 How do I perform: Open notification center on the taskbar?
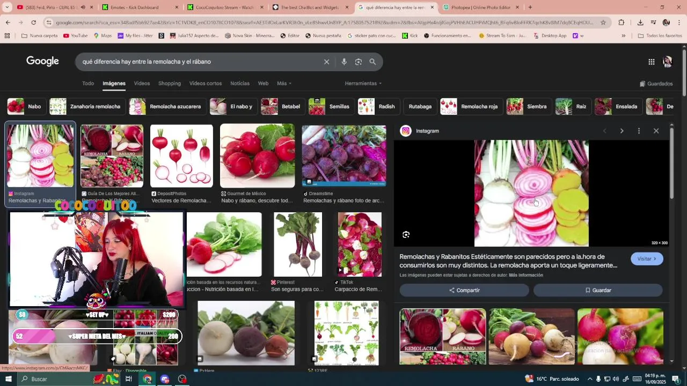676,379
